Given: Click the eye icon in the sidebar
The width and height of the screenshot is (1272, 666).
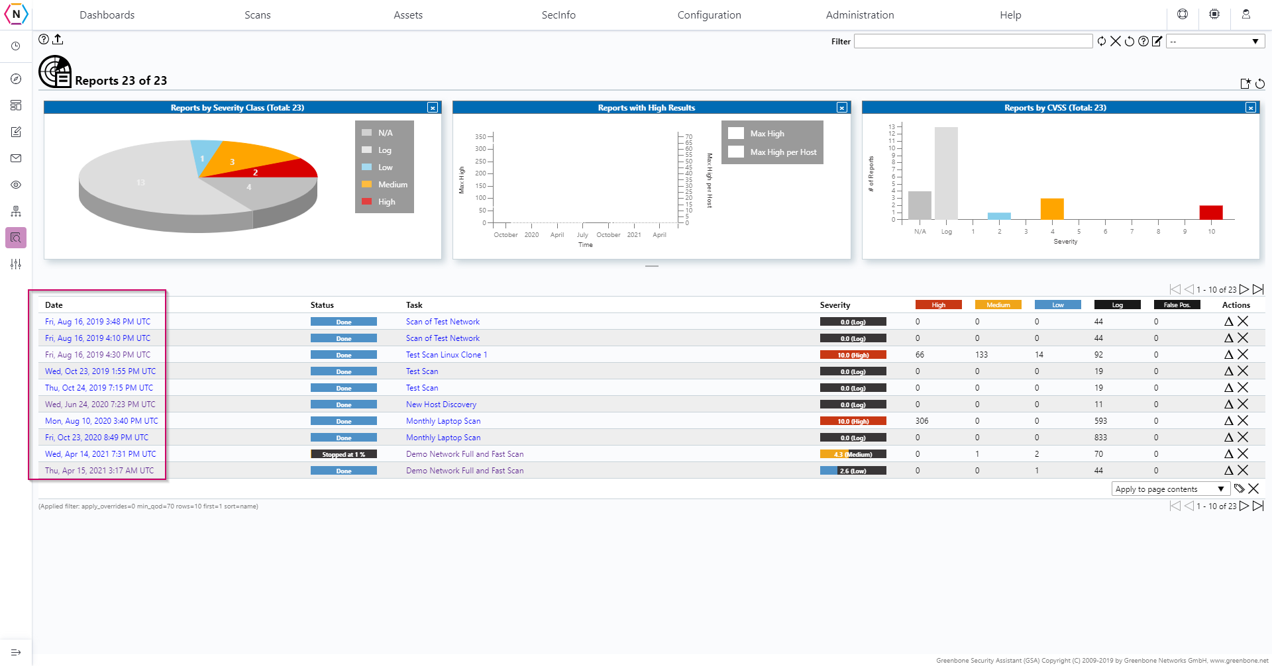Looking at the screenshot, I should 16,185.
